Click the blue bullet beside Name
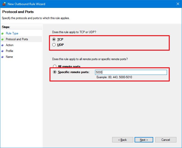182x148 pixels. [x=3, y=57]
